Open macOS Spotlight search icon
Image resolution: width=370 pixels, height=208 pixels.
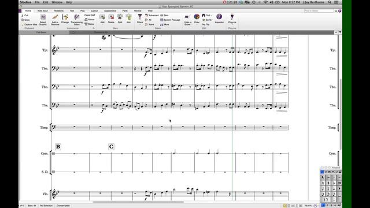coord(330,2)
